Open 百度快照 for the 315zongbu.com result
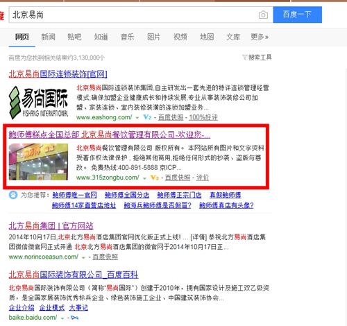Viewport: 347px width, 326px height. pyautogui.click(x=178, y=178)
